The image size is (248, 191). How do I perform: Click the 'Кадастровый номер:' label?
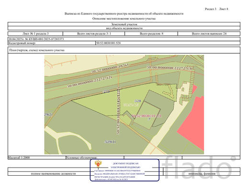coord(22,43)
